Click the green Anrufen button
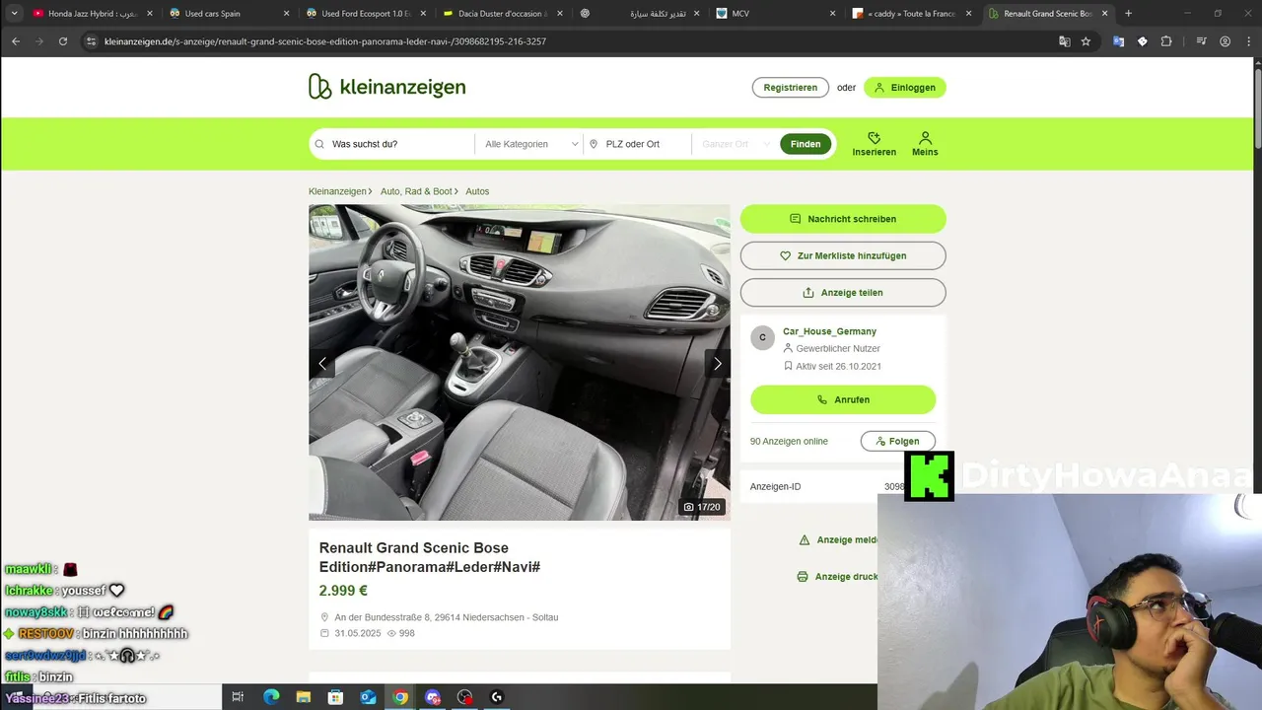This screenshot has height=710, width=1262. [843, 399]
